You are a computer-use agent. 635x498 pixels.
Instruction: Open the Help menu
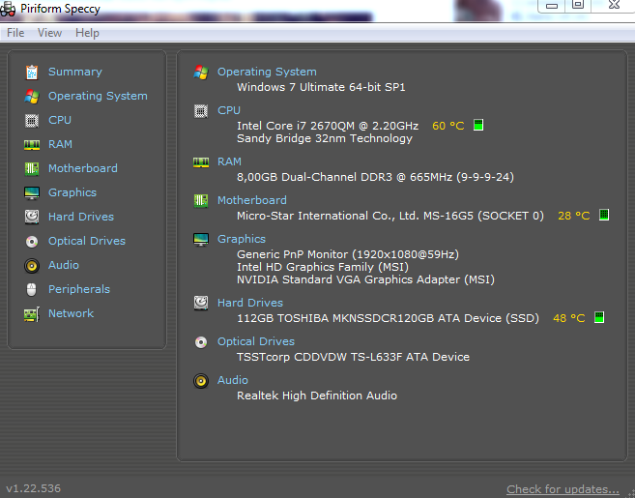(87, 33)
